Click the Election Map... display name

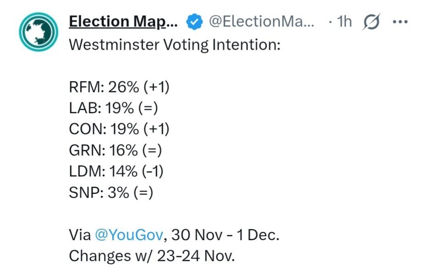pos(122,22)
